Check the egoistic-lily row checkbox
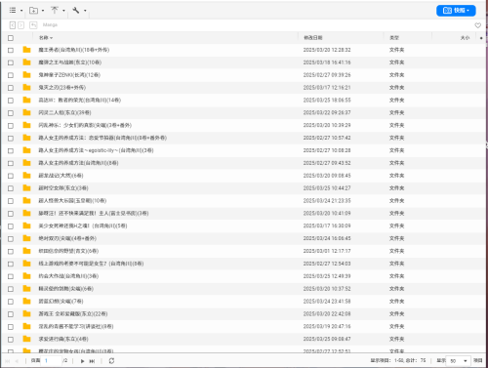The width and height of the screenshot is (488, 368). point(11,150)
